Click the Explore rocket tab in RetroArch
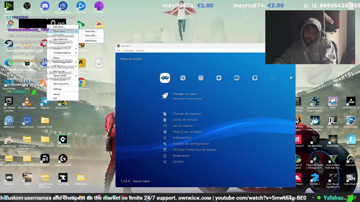The width and height of the screenshot is (360, 202). (291, 78)
